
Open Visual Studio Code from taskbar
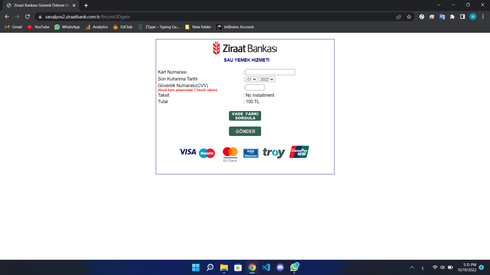tap(266, 267)
